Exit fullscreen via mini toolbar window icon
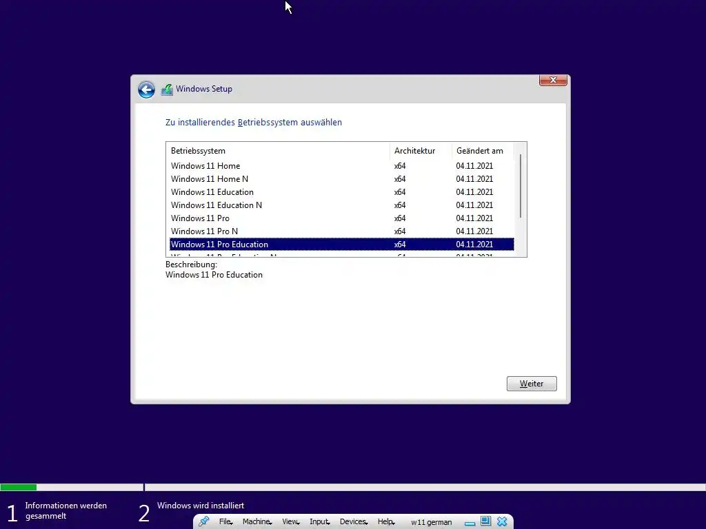The height and width of the screenshot is (529, 706). [x=485, y=521]
